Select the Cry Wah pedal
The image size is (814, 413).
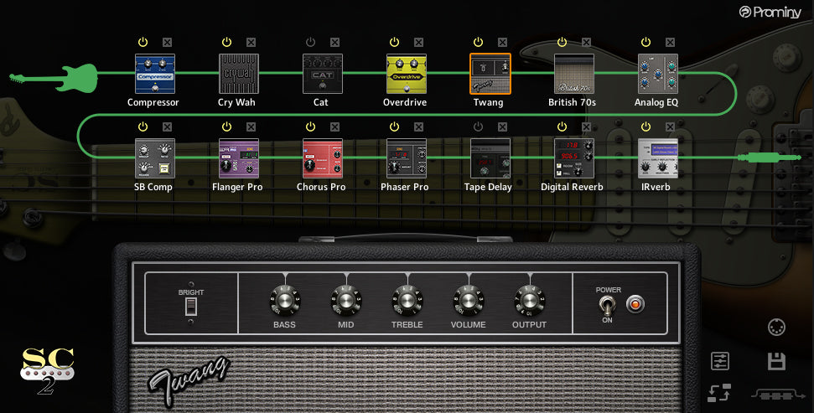click(238, 74)
